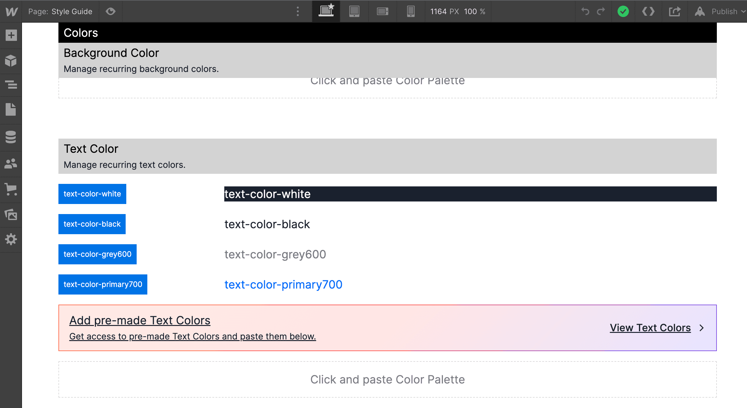Open the page settings three-dot menu

pos(297,11)
